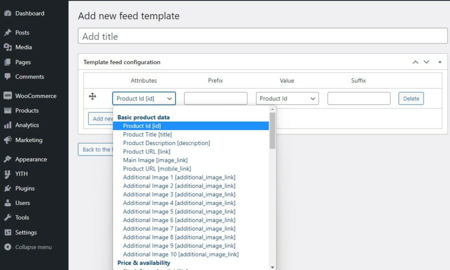Select Additional Image 4 option
This screenshot has height=270, width=450.
[191, 203]
